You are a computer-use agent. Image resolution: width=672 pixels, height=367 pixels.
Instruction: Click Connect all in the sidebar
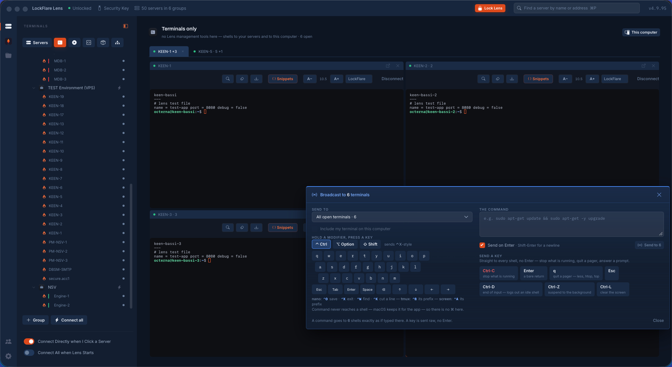(x=69, y=320)
